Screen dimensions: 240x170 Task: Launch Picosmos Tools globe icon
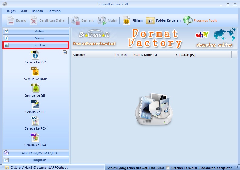(188, 20)
